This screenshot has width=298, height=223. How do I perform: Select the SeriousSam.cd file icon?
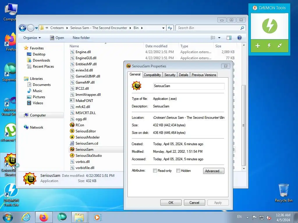click(72, 143)
